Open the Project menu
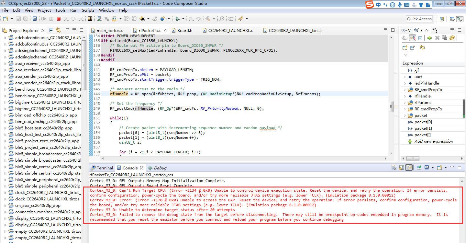 44,10
